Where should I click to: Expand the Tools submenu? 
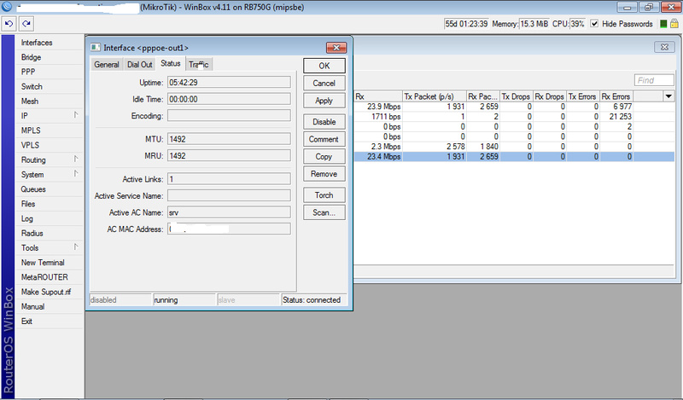pos(76,247)
